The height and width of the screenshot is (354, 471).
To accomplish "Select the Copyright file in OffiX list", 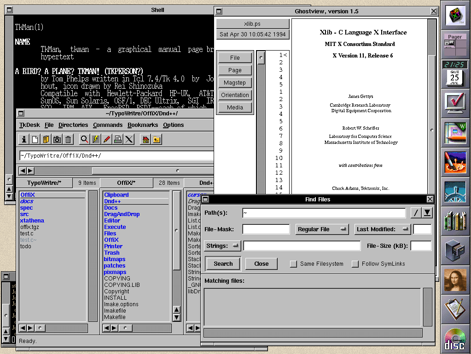I will tap(116, 291).
